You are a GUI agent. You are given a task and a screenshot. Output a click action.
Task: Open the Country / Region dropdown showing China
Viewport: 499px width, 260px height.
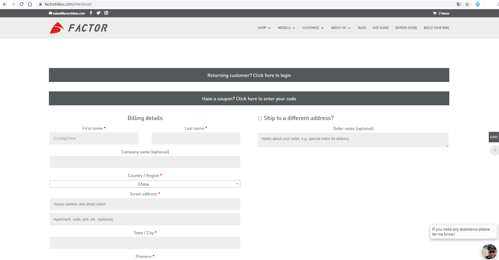(145, 184)
